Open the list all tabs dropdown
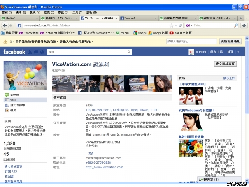Image resolution: width=249 pixels, height=187 pixels. [246, 18]
